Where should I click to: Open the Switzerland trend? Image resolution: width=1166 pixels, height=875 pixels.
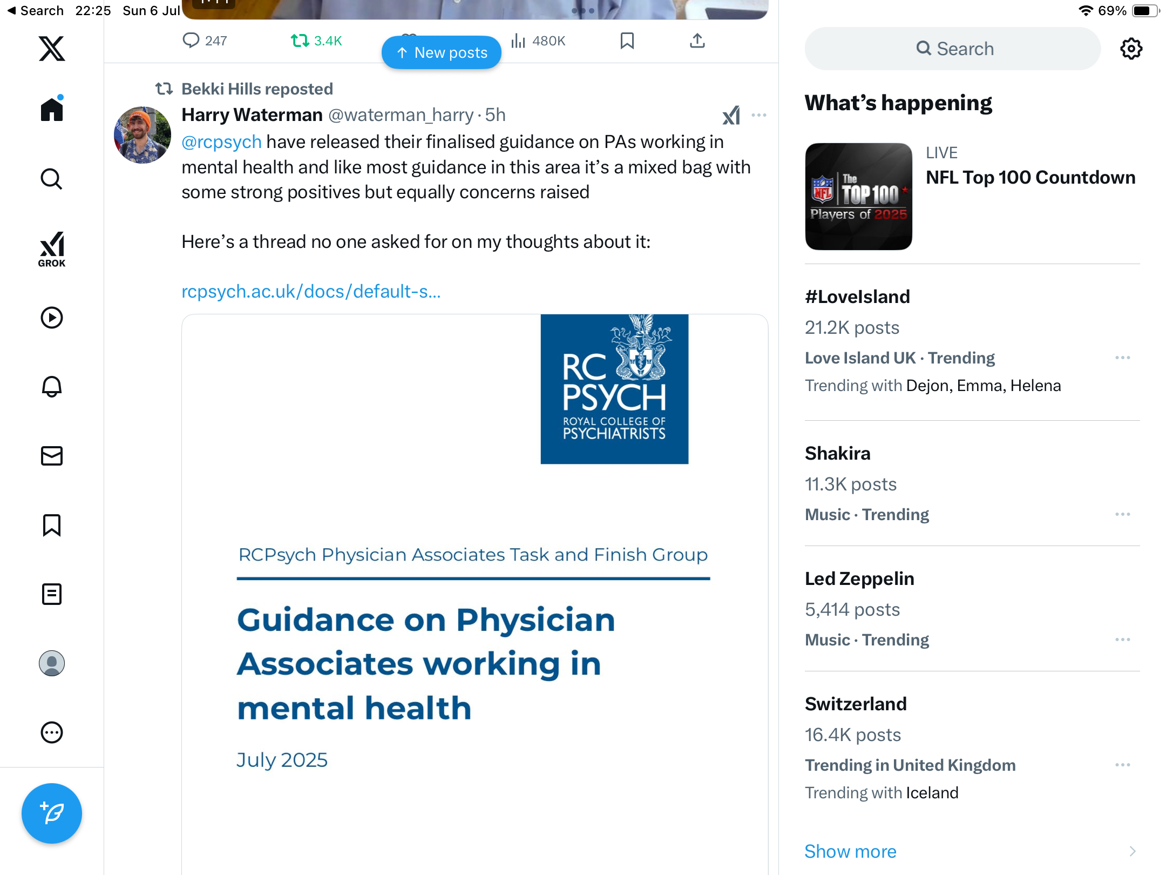point(856,704)
